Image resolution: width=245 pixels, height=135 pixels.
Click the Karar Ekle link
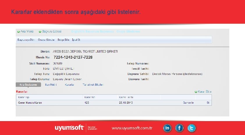205,91
